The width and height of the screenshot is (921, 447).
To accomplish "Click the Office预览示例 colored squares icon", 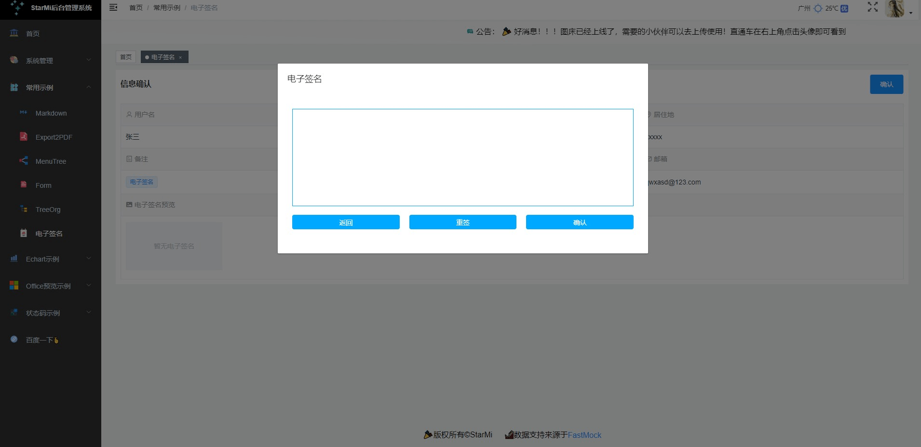I will point(14,286).
